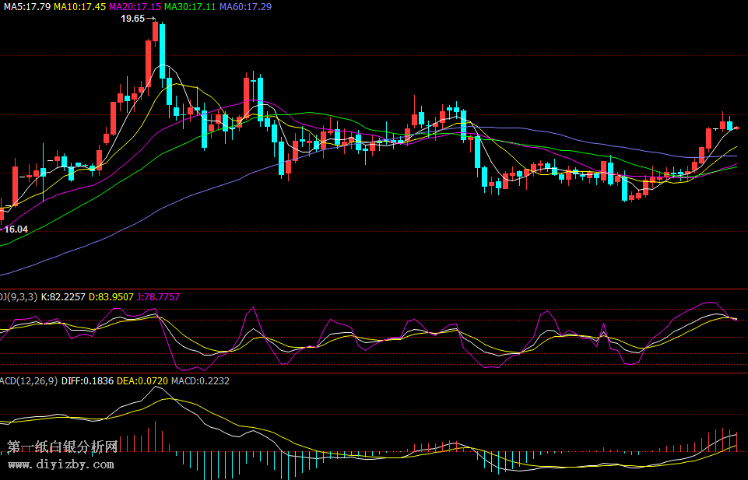The height and width of the screenshot is (480, 748).
Task: Click the K:82.2257 value
Action: pos(62,296)
